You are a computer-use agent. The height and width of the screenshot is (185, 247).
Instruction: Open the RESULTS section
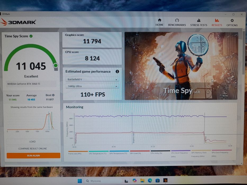pyautogui.click(x=217, y=22)
